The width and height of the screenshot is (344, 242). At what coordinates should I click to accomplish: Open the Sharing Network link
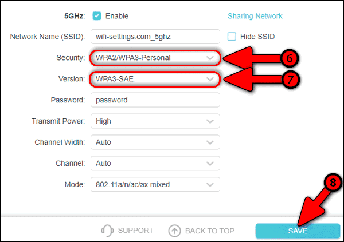pos(255,16)
